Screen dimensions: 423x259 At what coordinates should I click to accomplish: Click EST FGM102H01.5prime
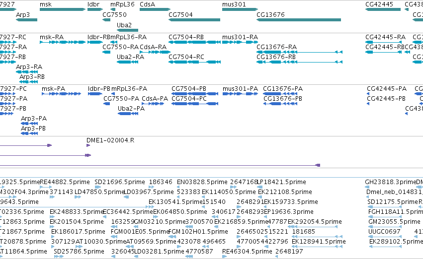[198, 232]
